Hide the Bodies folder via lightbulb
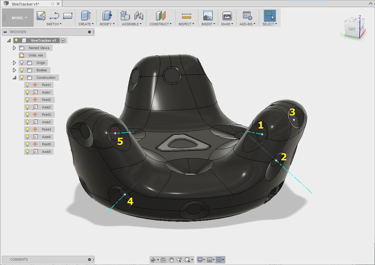Screen dimensions: 375x265 coord(22,70)
